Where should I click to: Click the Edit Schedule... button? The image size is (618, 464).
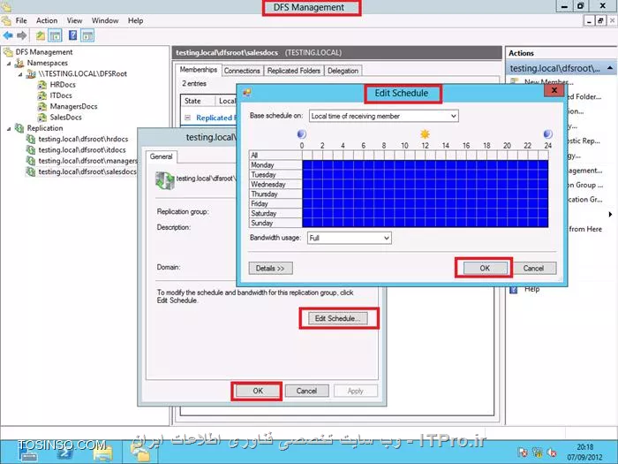[337, 318]
